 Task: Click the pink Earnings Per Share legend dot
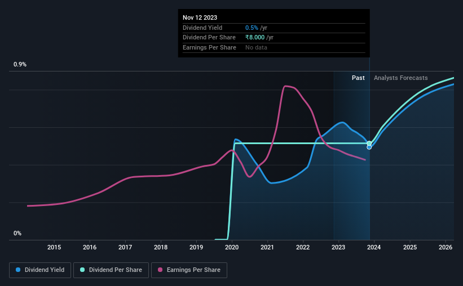tap(160, 270)
